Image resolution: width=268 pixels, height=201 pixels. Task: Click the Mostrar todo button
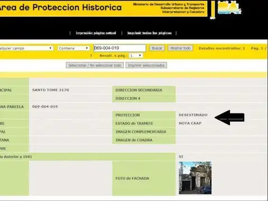point(180,48)
